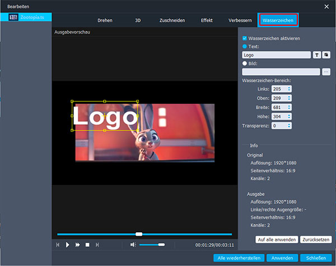Viewport: 336px width, 266px height.
Task: Click the Transparenz value field
Action: [279, 125]
